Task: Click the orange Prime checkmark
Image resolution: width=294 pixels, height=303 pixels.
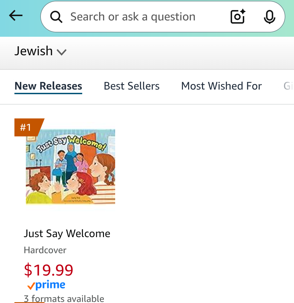Action: point(31,286)
